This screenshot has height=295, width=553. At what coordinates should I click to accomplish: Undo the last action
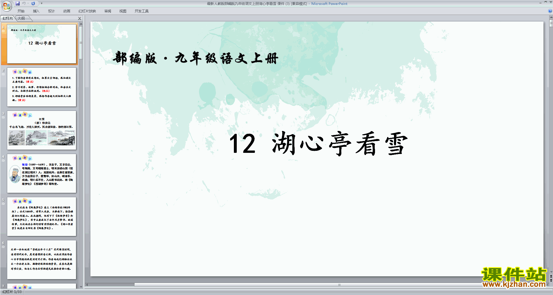24,3
